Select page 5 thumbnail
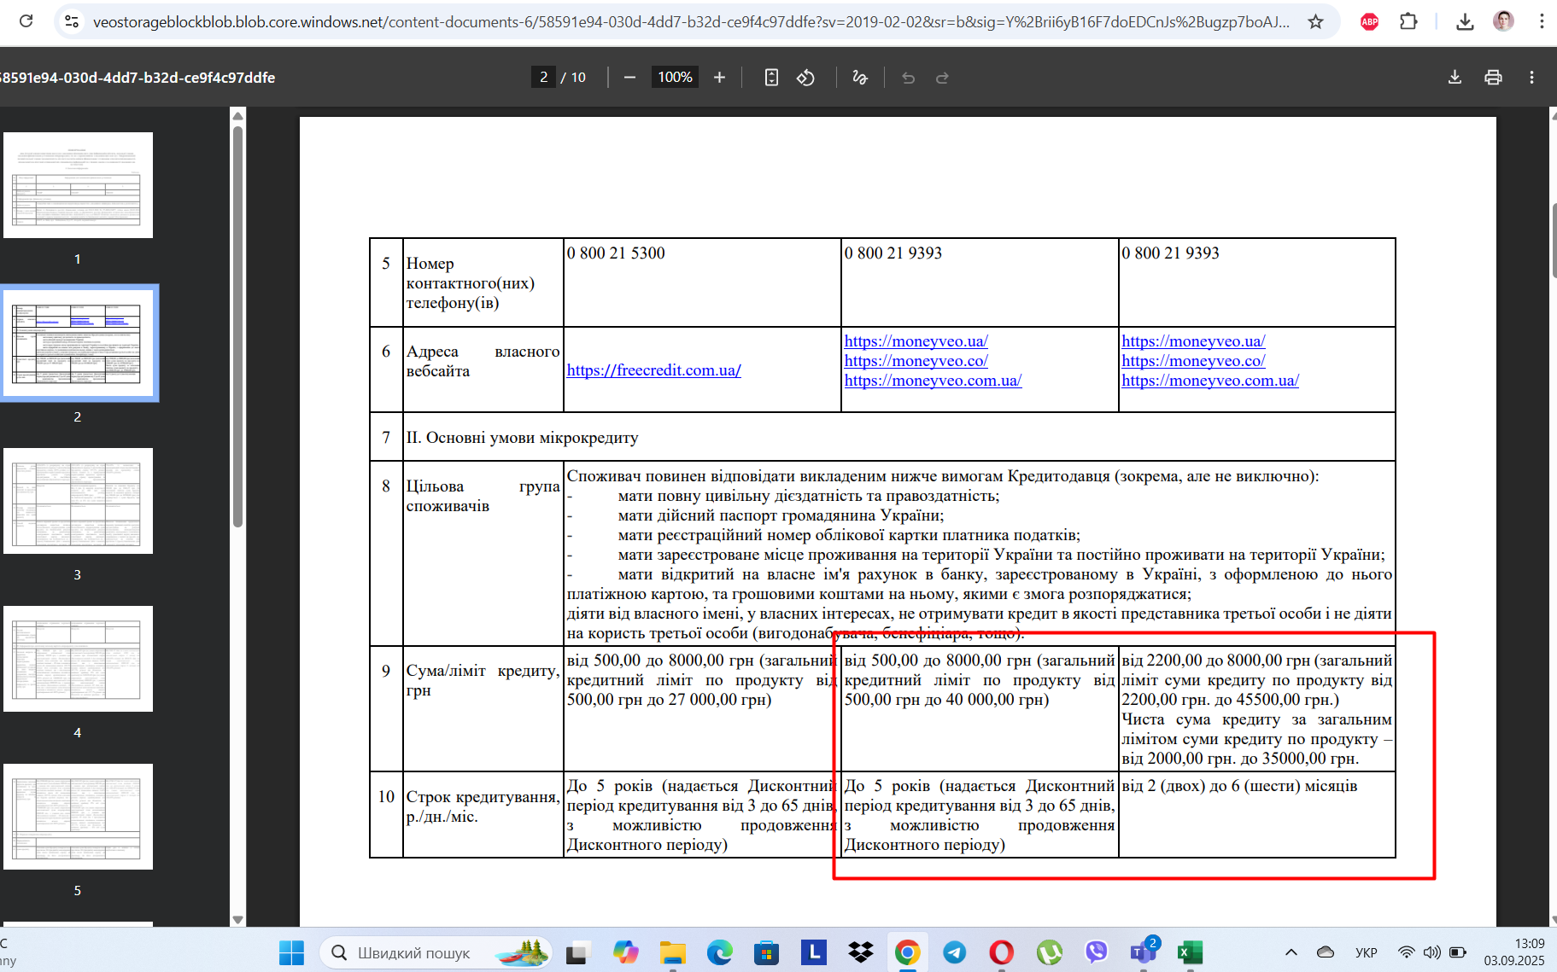The image size is (1557, 972). click(x=78, y=817)
